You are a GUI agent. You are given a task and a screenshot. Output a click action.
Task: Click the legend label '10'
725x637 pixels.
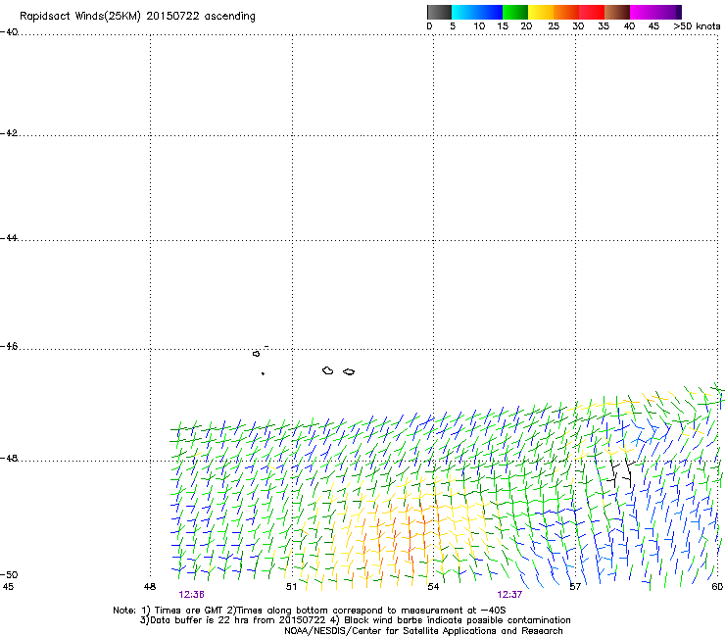tap(479, 26)
